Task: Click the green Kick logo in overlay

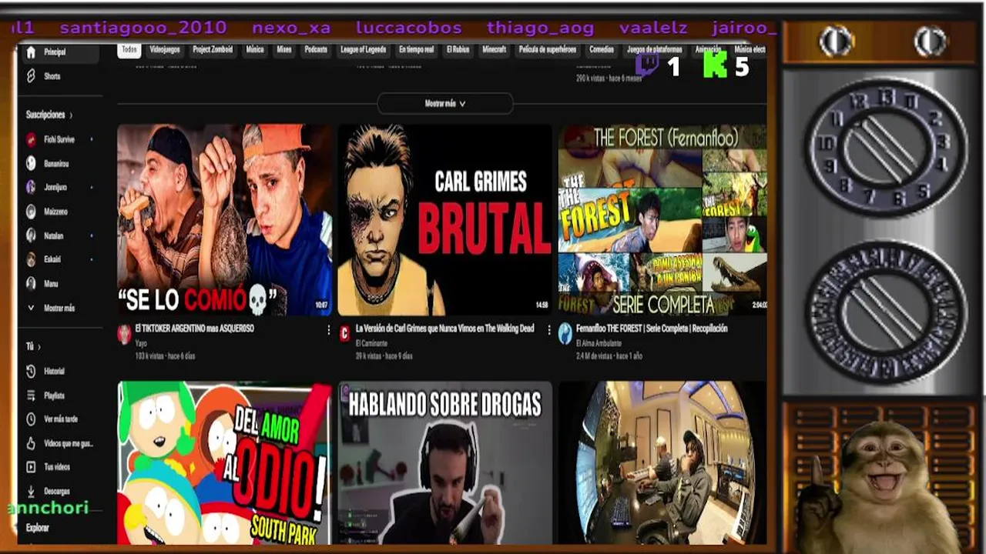Action: (x=715, y=65)
